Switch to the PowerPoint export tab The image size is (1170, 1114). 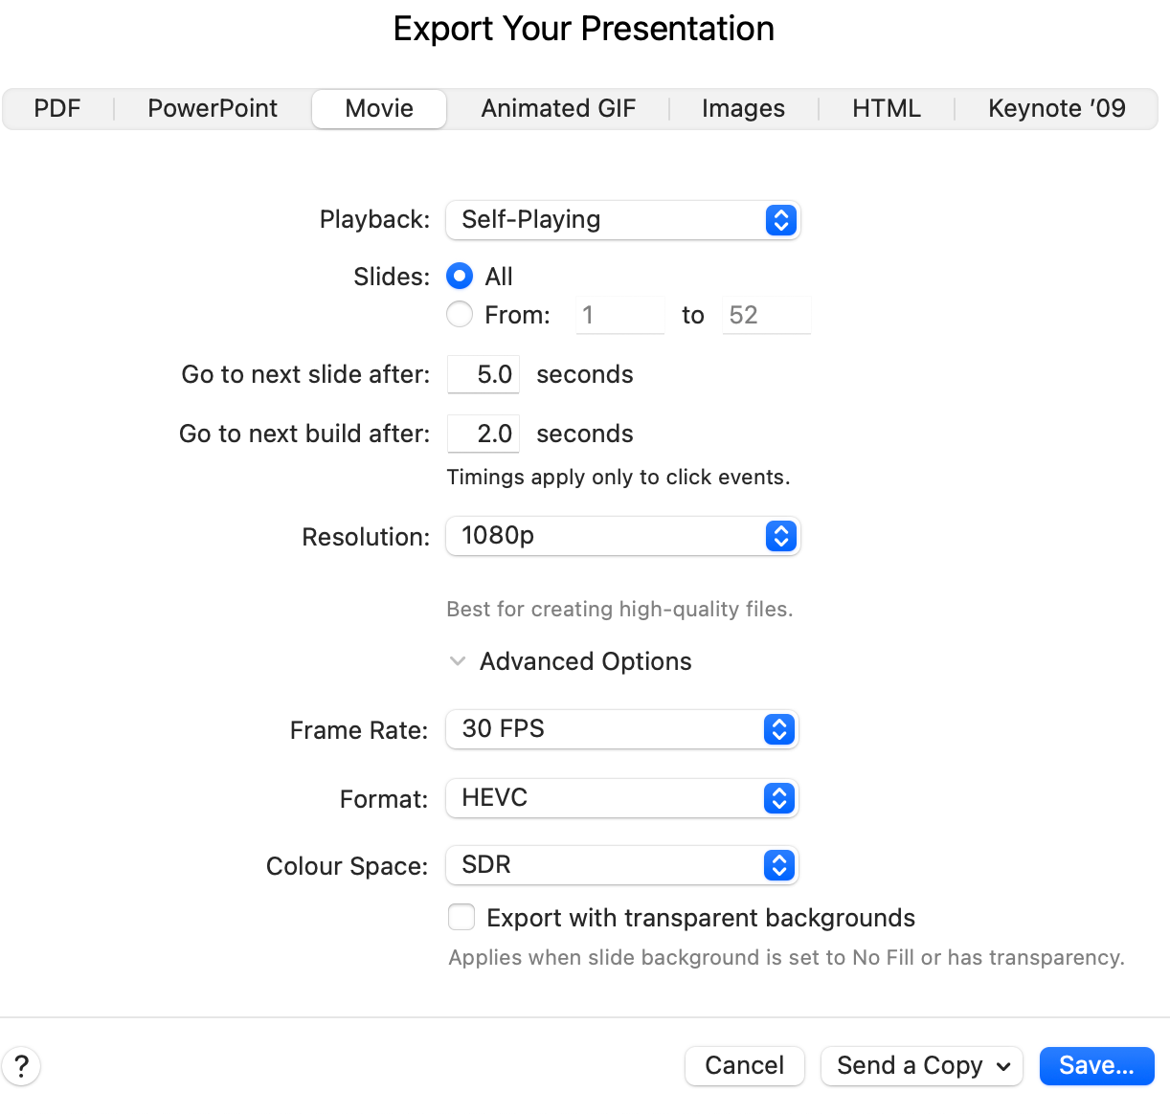tap(213, 109)
